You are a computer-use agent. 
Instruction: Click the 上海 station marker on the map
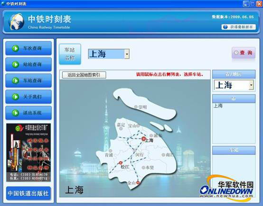pyautogui.click(x=143, y=139)
